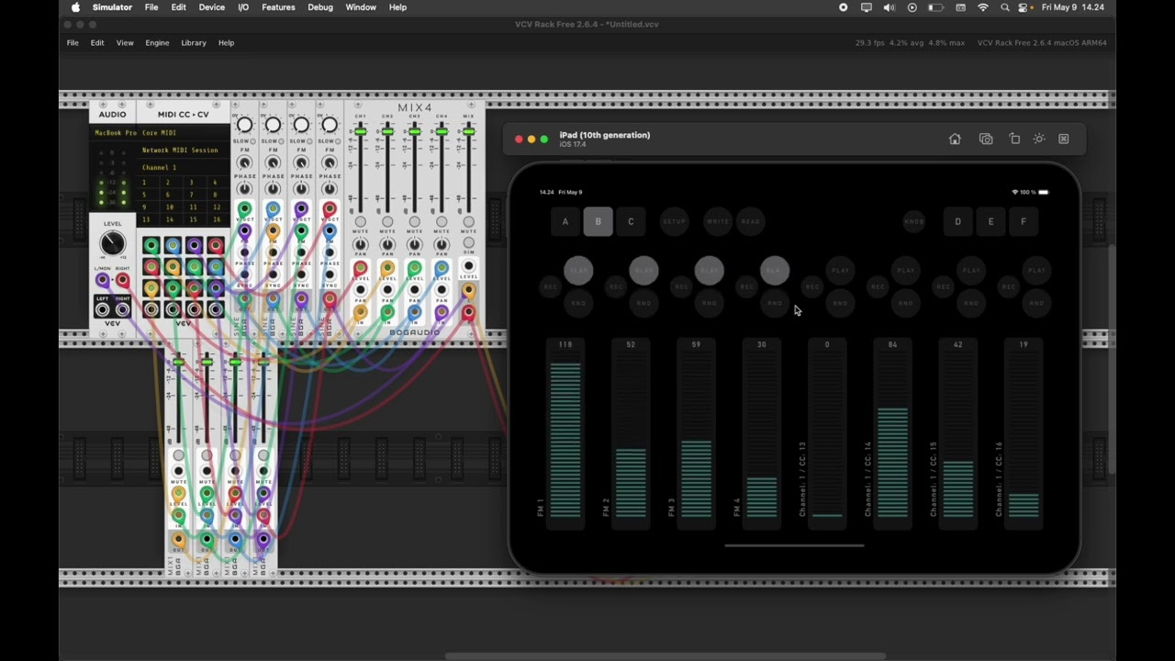Open the Wi-Fi menu bar icon

tap(983, 7)
